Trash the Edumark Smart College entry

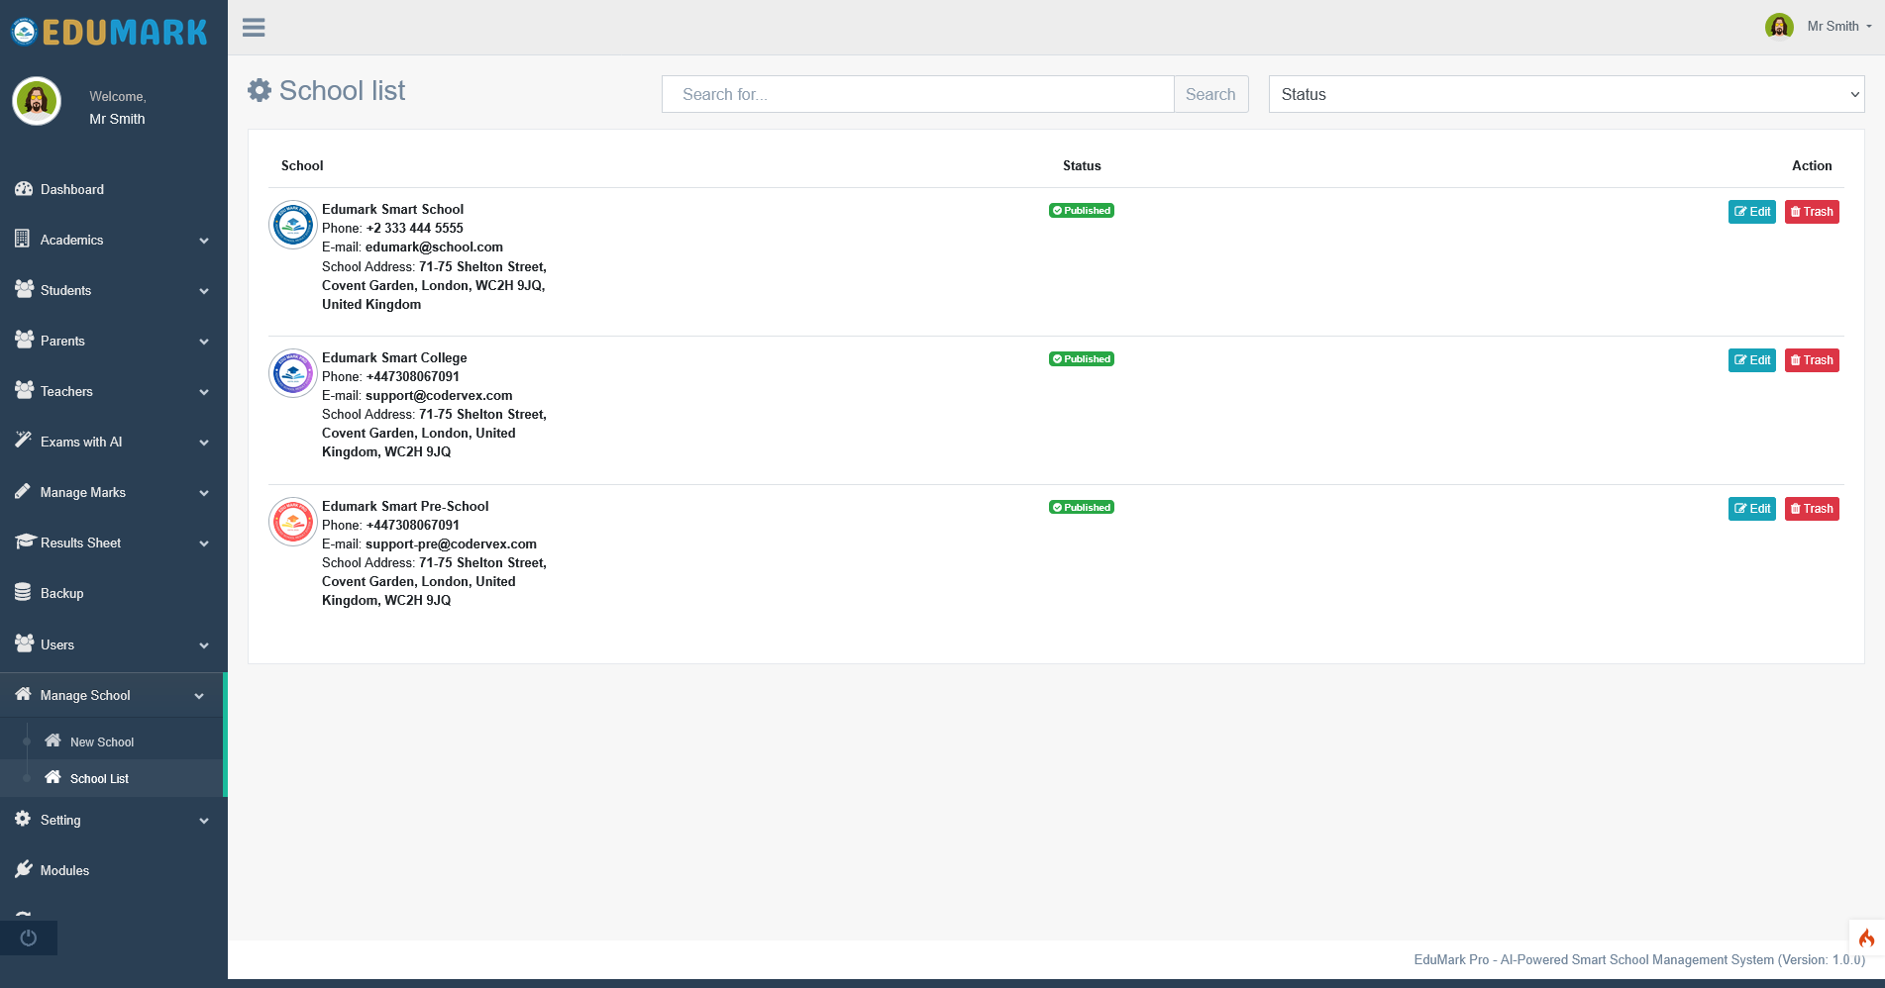tap(1812, 359)
